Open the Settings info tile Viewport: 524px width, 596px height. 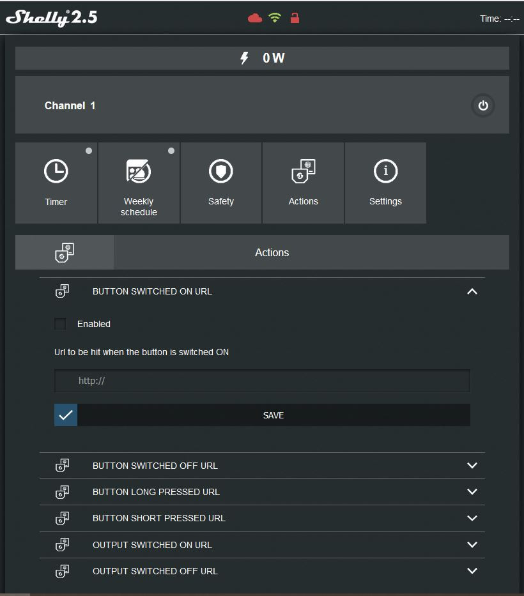(385, 183)
